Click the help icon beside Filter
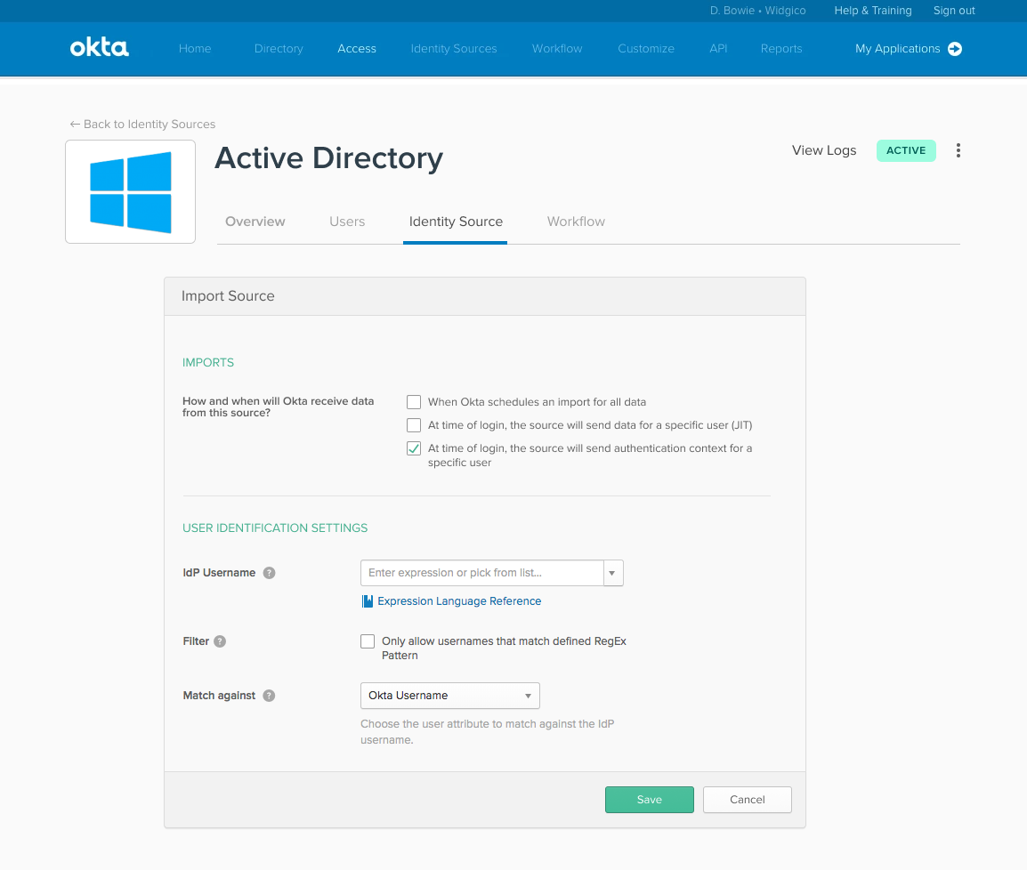This screenshot has width=1027, height=870. point(219,641)
